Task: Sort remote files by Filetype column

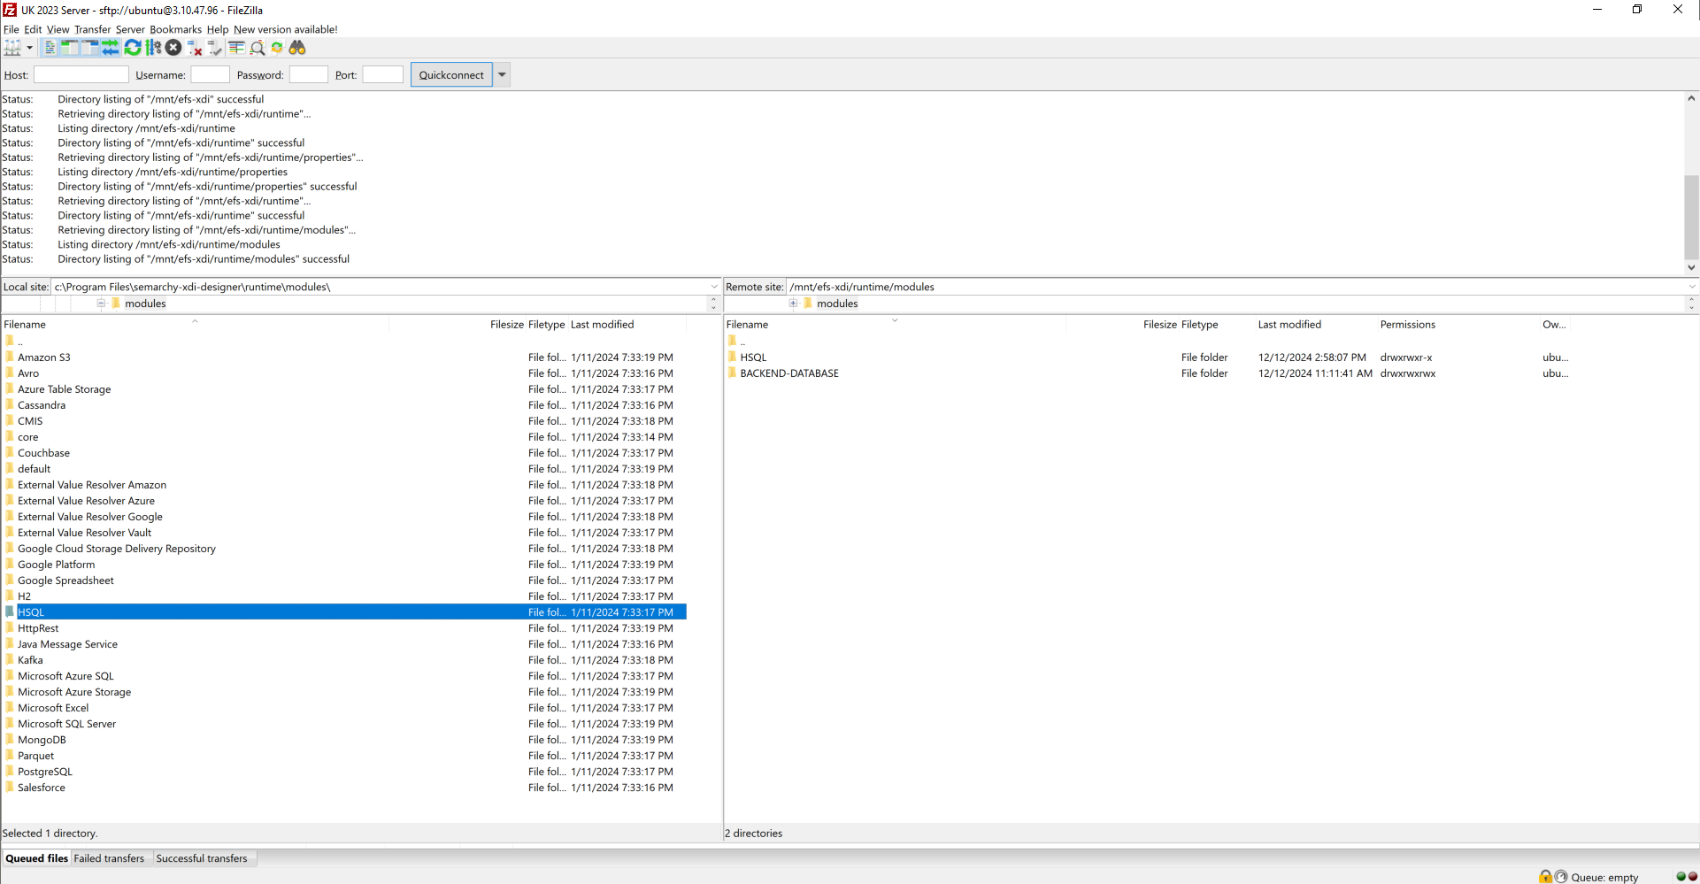Action: pyautogui.click(x=1200, y=325)
